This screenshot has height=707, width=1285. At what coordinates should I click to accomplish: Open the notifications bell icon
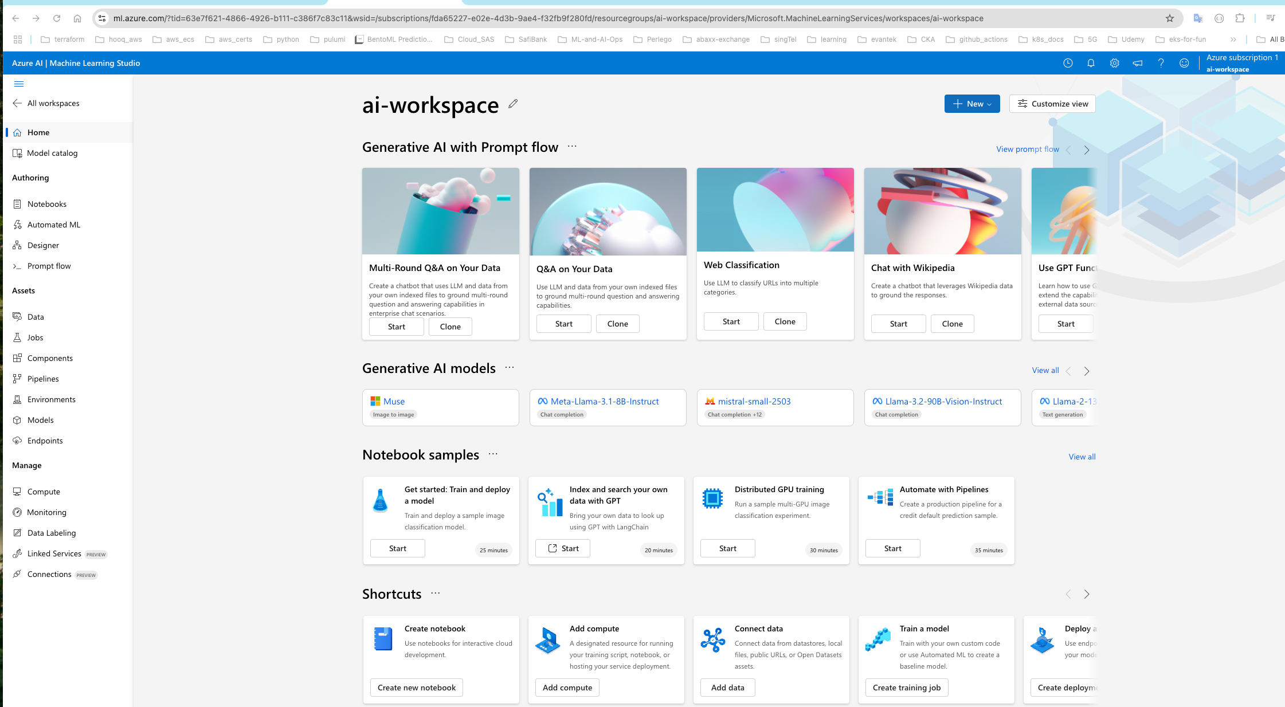1091,63
